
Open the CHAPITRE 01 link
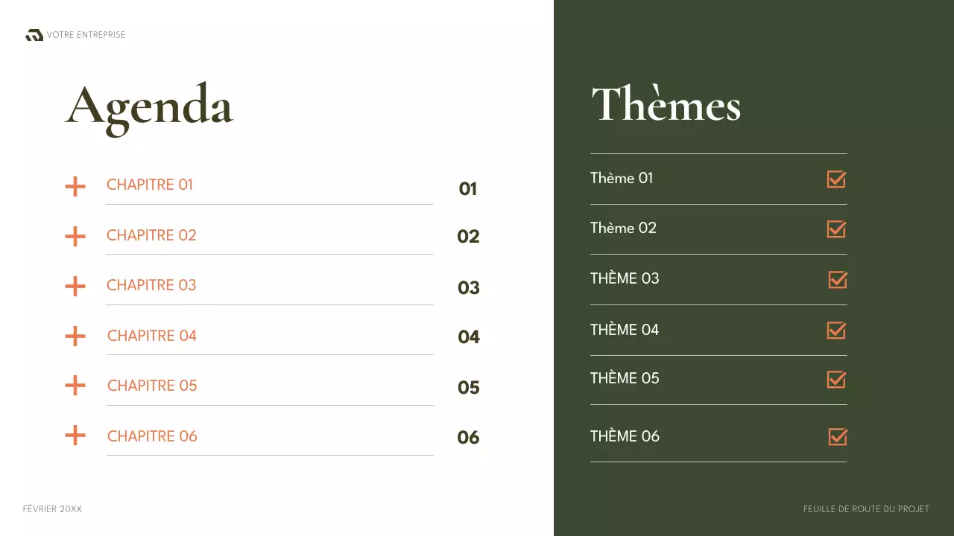(150, 185)
